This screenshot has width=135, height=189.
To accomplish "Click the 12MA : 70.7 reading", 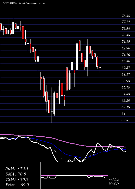I will pyautogui.click(x=17, y=180).
